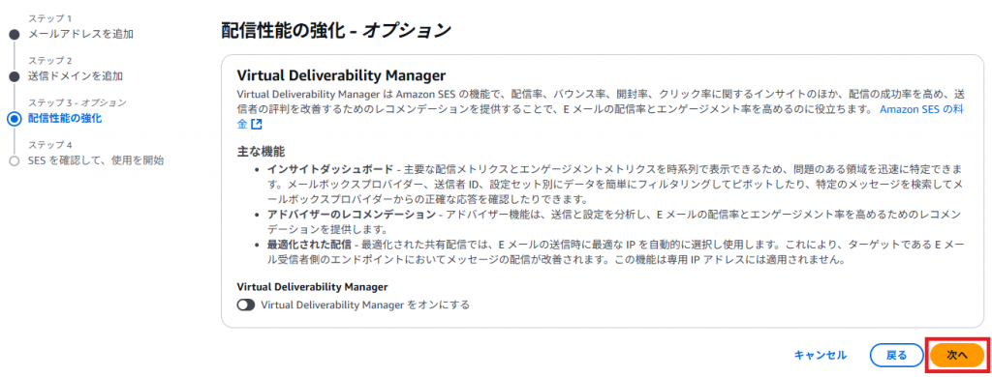
Task: Click the step 1 filled circle indicator
Action: coord(15,34)
